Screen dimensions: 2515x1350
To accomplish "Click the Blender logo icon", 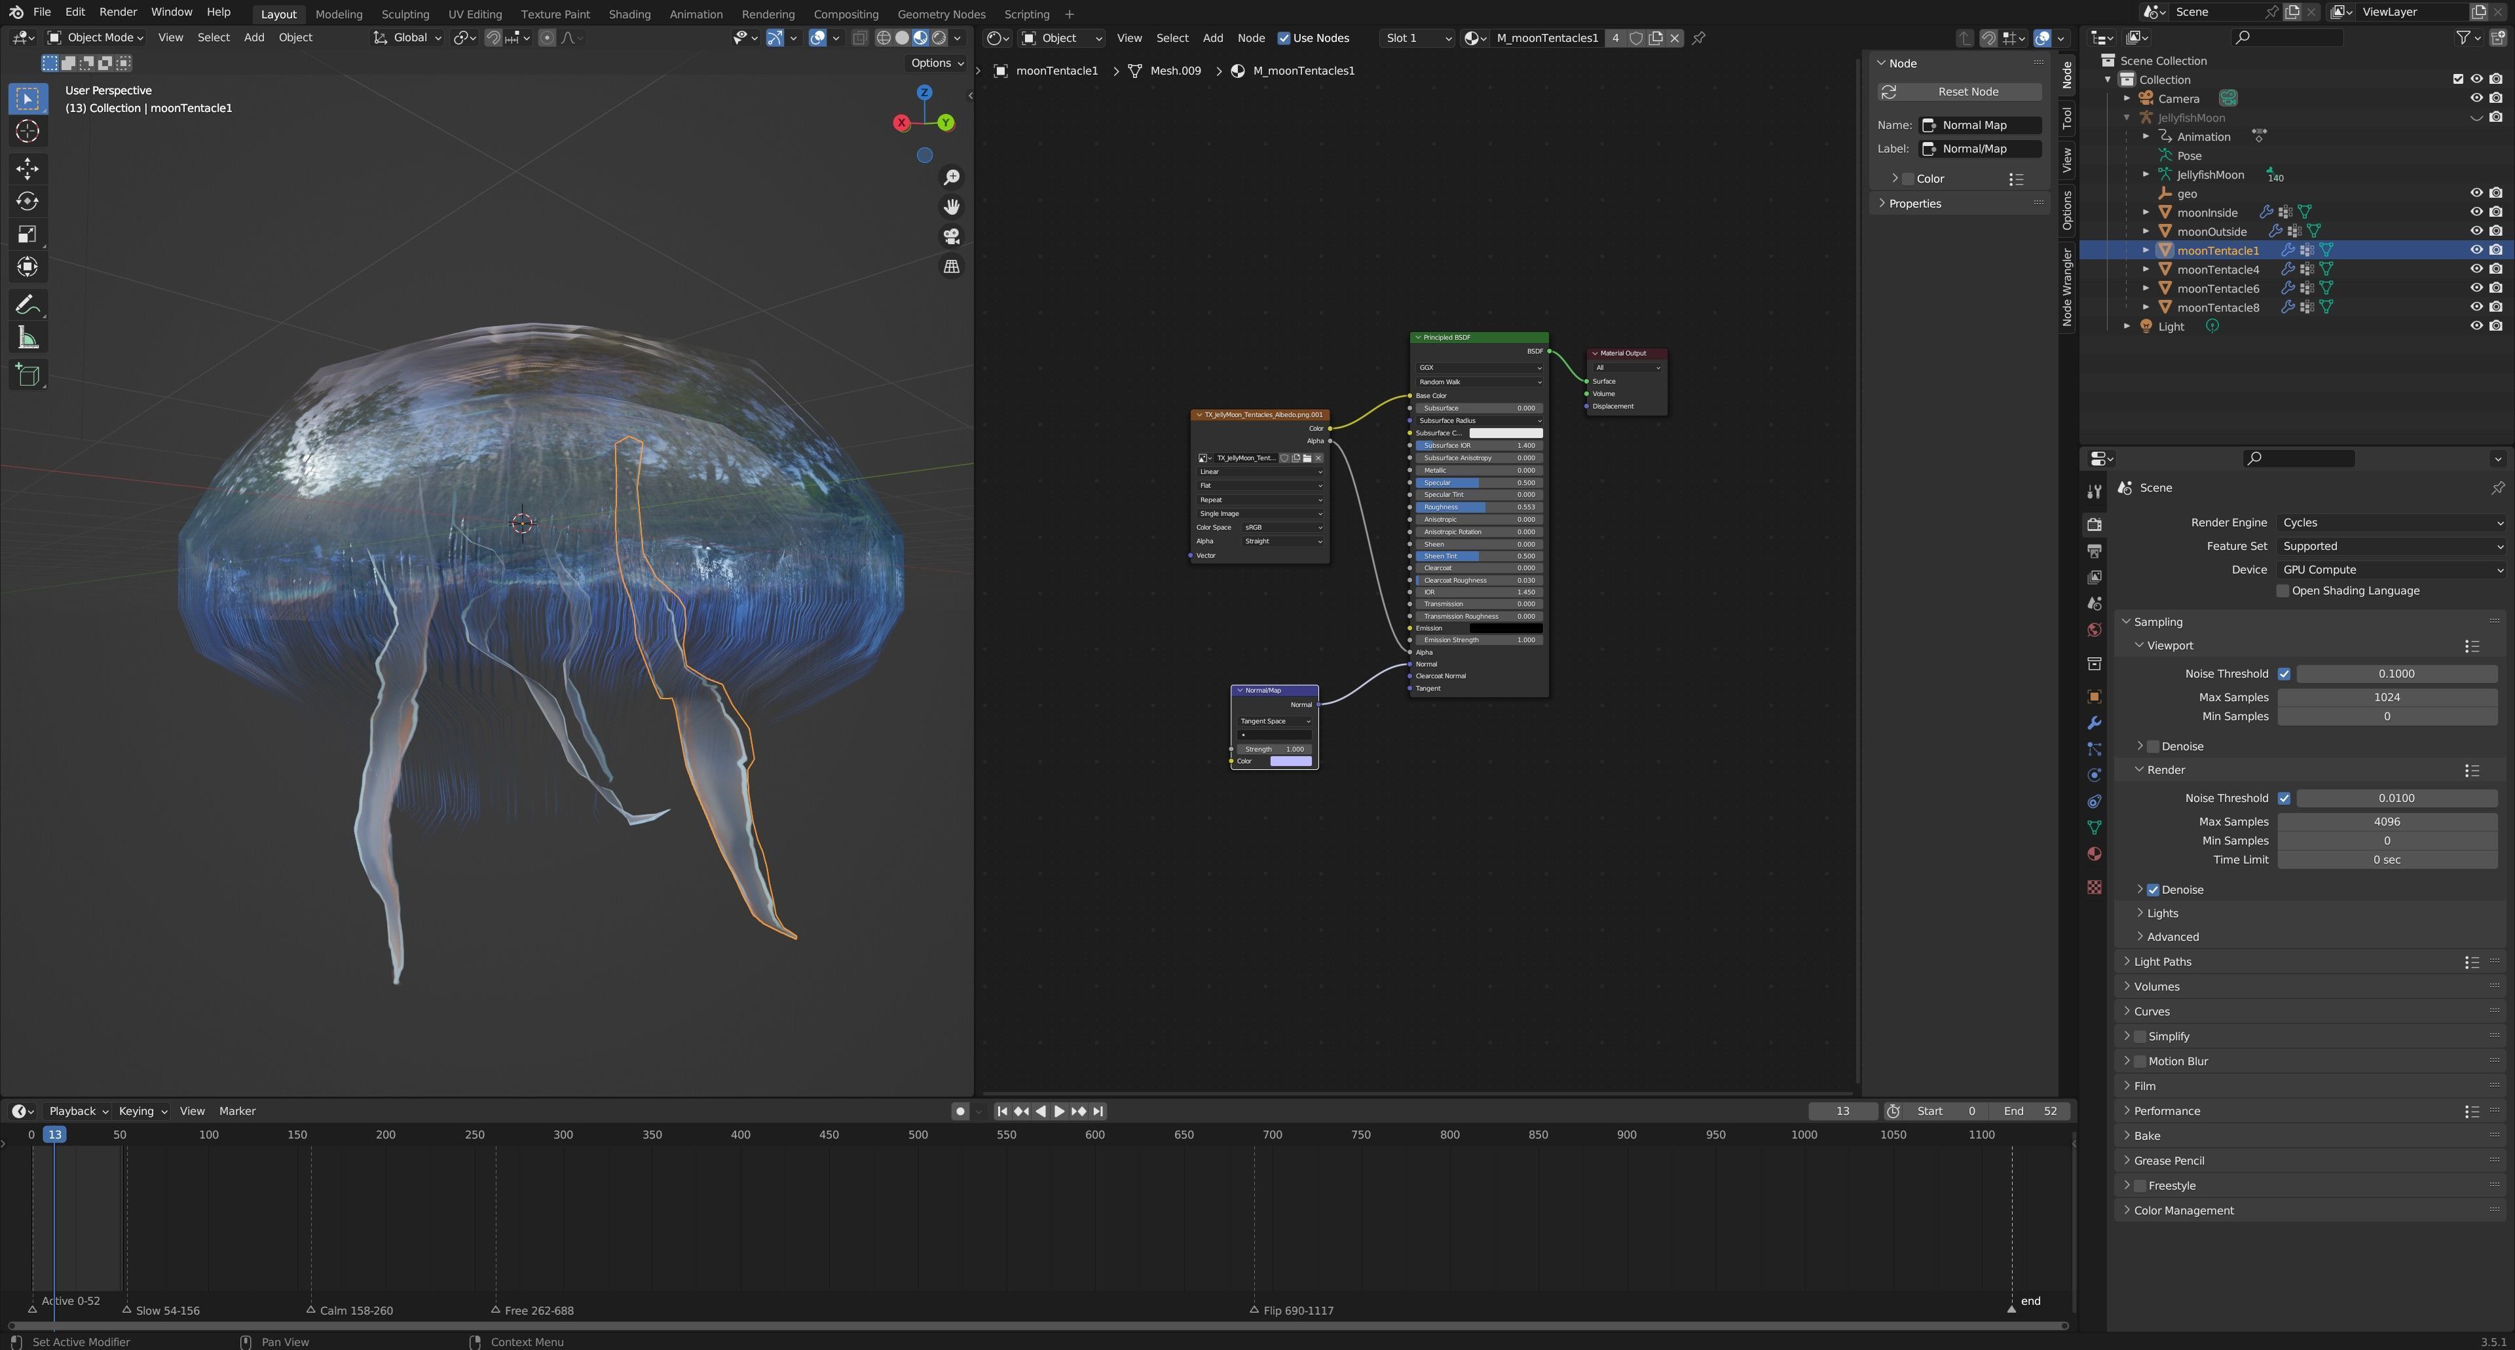I will point(16,12).
